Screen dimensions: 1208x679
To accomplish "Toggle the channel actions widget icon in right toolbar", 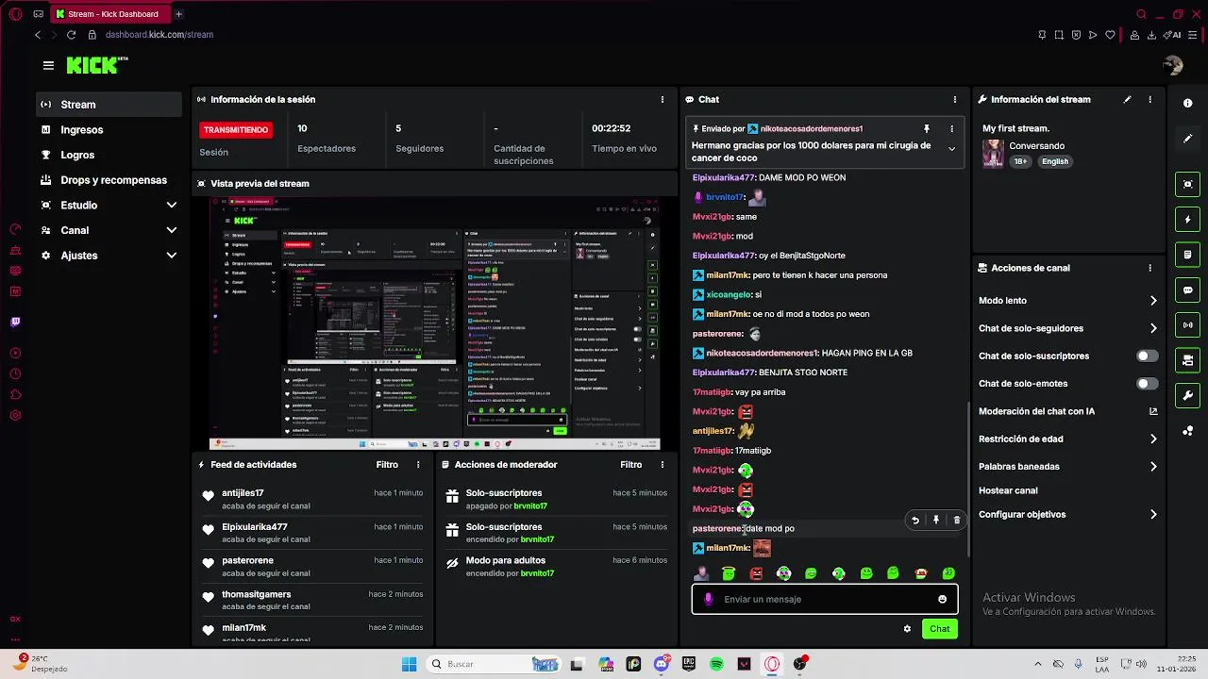I will click(1188, 360).
